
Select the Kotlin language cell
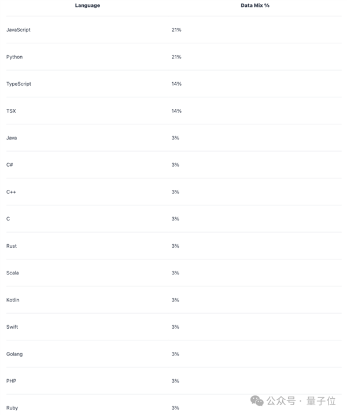13,300
